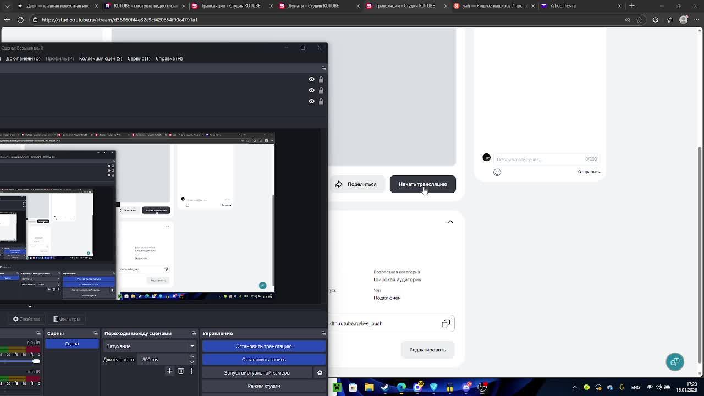Viewport: 704px width, 396px height.
Task: Open Свойства source properties button
Action: (x=27, y=319)
